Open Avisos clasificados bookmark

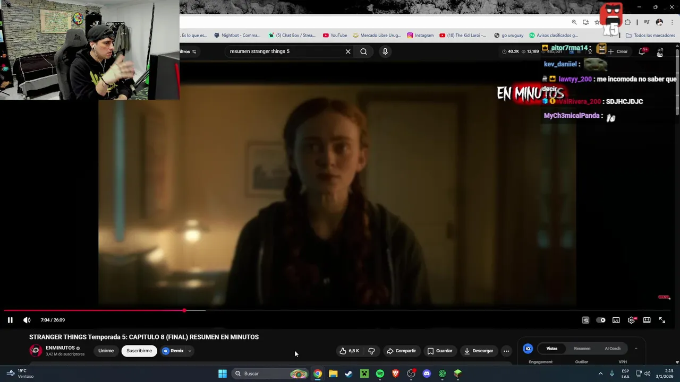[x=554, y=36]
